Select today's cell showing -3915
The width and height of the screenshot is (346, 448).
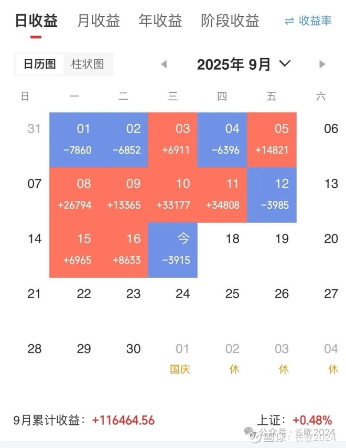point(182,249)
